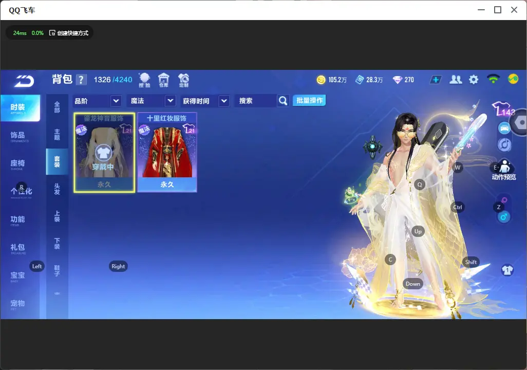Viewport: 527px width, 370px height.
Task: Select the 时装 apparel category tab
Action: [20, 108]
